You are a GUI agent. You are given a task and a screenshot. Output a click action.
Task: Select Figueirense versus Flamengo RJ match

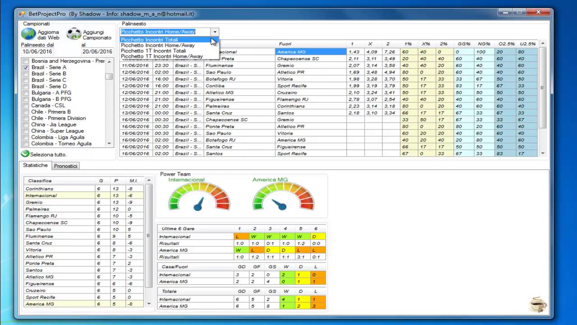328,99
